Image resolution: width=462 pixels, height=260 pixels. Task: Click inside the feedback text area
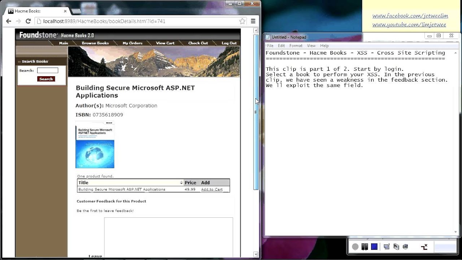coord(169,237)
